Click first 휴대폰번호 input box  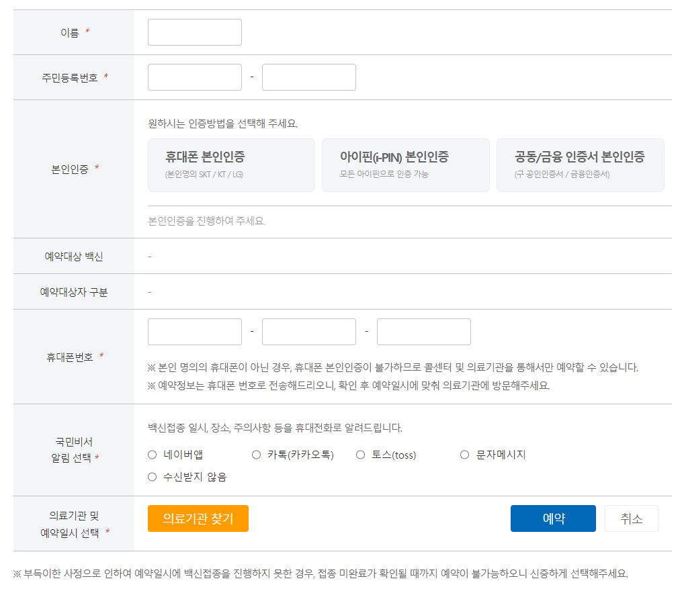point(194,332)
